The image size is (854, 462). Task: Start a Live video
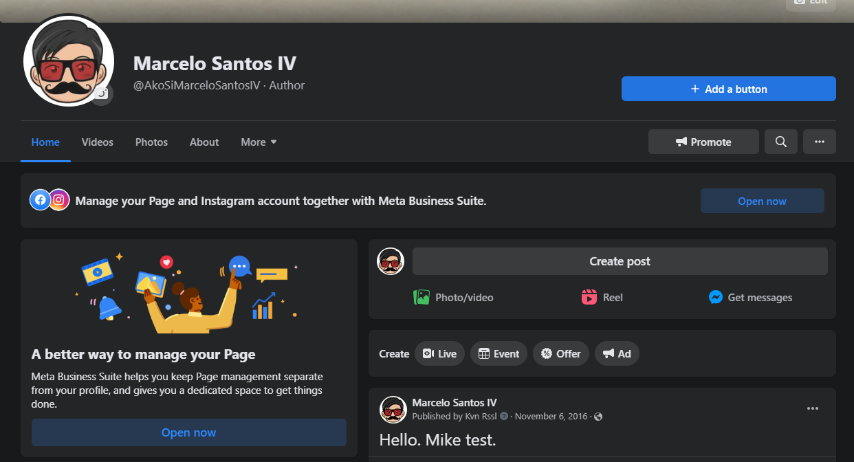coord(440,353)
